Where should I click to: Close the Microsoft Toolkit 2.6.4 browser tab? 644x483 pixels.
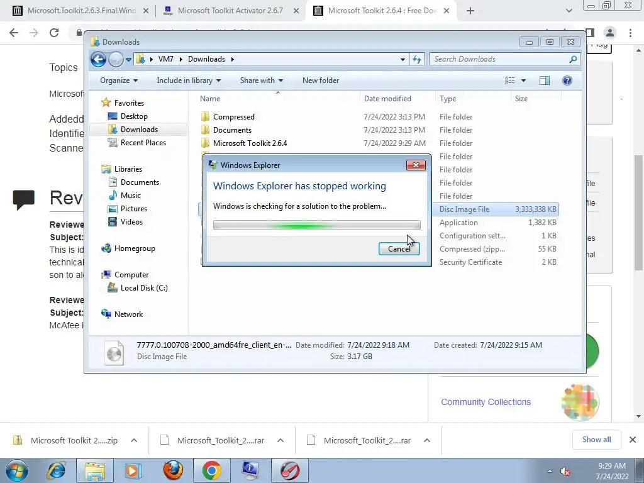(447, 11)
